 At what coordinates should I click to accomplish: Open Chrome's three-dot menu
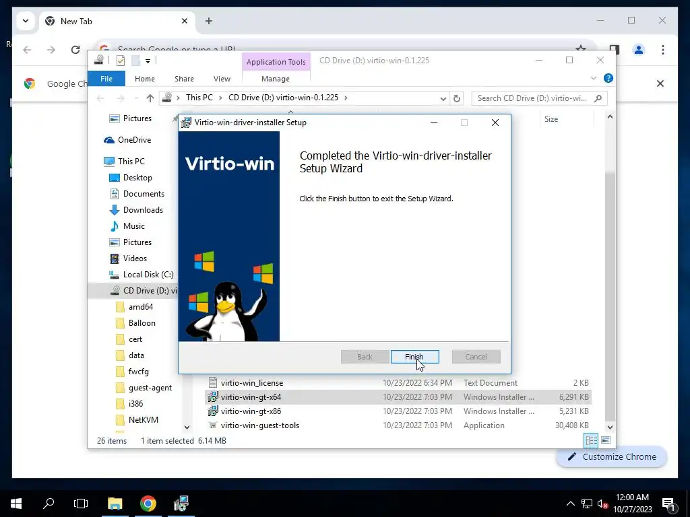tap(663, 50)
